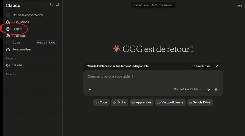Image resolution: width=245 pixels, height=136 pixels.
Task: Click the plus attach button in composer
Action: 90,89
